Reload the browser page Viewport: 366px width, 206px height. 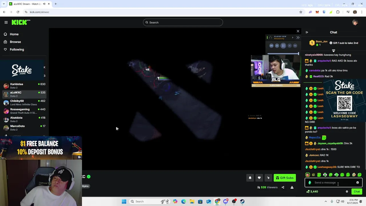tap(18, 12)
